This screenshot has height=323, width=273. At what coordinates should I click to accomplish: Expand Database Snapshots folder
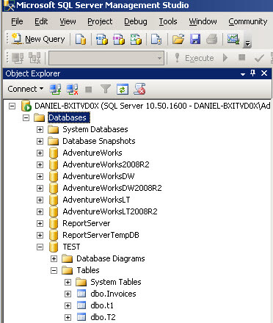point(40,141)
